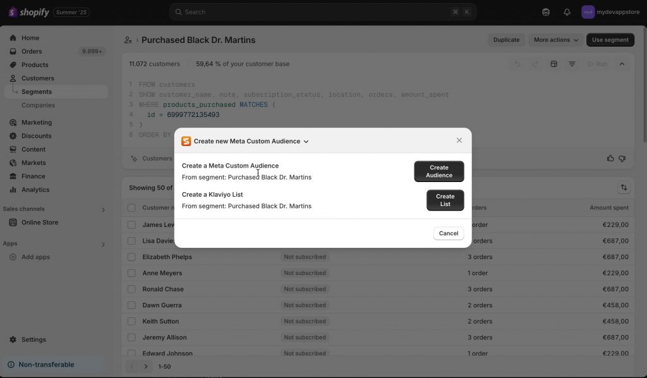Image resolution: width=647 pixels, height=378 pixels.
Task: Click the app icon in dialog header
Action: [x=186, y=141]
